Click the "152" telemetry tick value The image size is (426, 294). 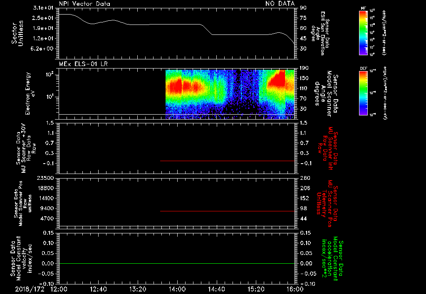305,198
